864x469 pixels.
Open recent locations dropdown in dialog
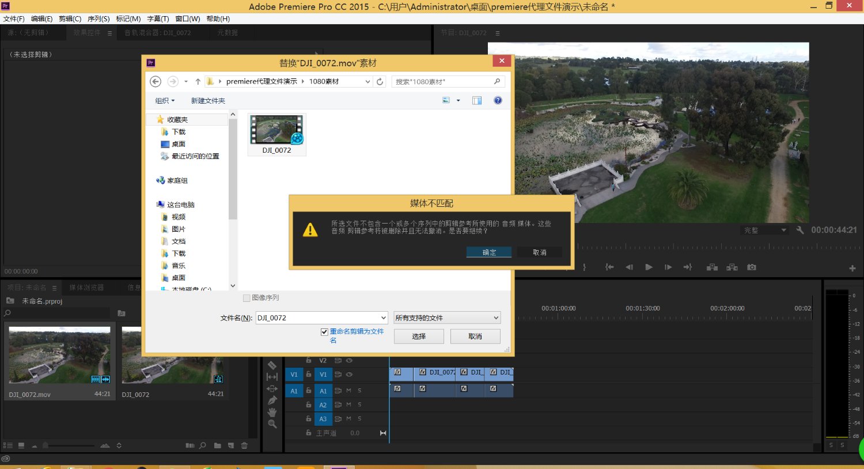pos(186,82)
